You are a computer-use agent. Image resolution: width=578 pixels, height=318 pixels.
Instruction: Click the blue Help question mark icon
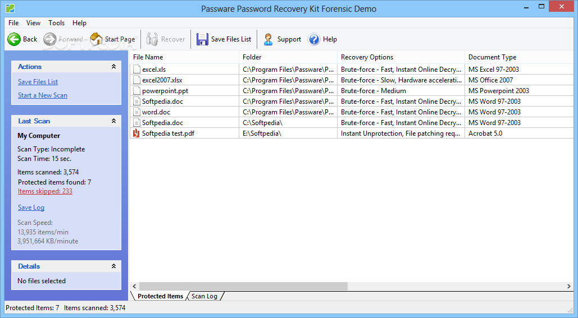(x=314, y=39)
